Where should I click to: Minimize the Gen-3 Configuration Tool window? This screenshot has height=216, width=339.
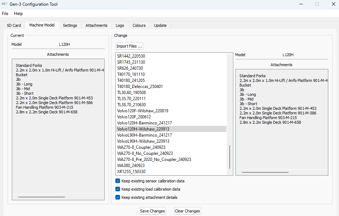click(x=301, y=4)
